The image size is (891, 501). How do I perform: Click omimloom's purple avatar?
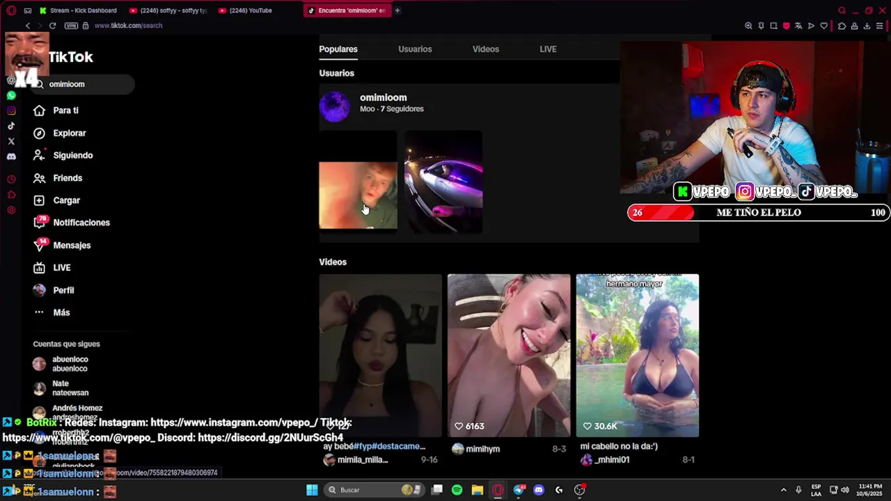334,106
